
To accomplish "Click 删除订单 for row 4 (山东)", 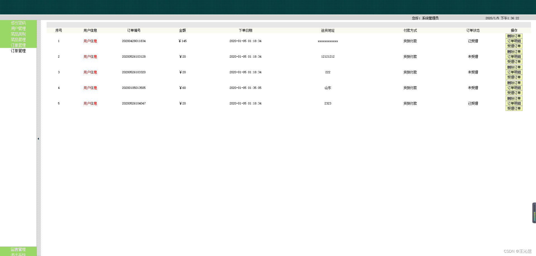I will click(x=514, y=83).
